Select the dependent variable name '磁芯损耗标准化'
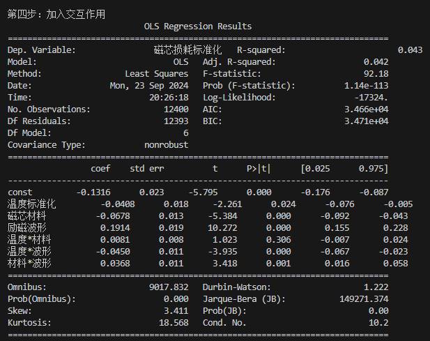Image resolution: width=430 pixels, height=341 pixels. tap(187, 50)
